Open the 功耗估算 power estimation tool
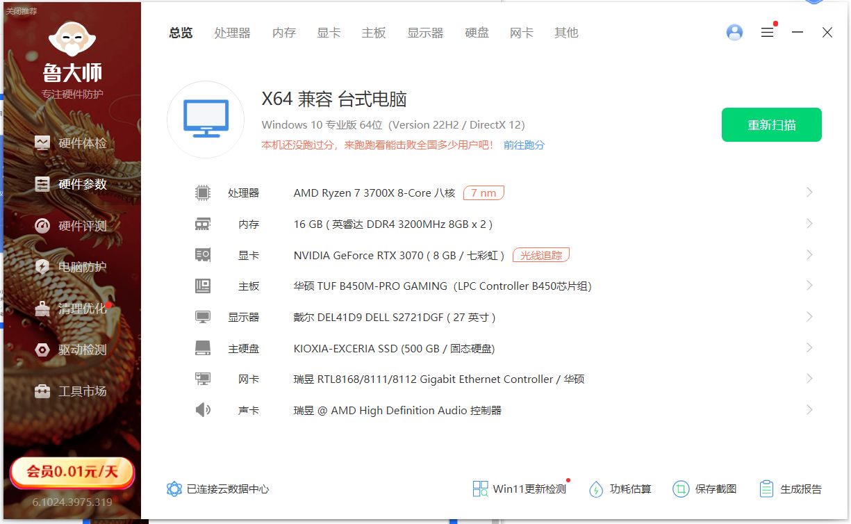This screenshot has height=524, width=851. tap(620, 489)
